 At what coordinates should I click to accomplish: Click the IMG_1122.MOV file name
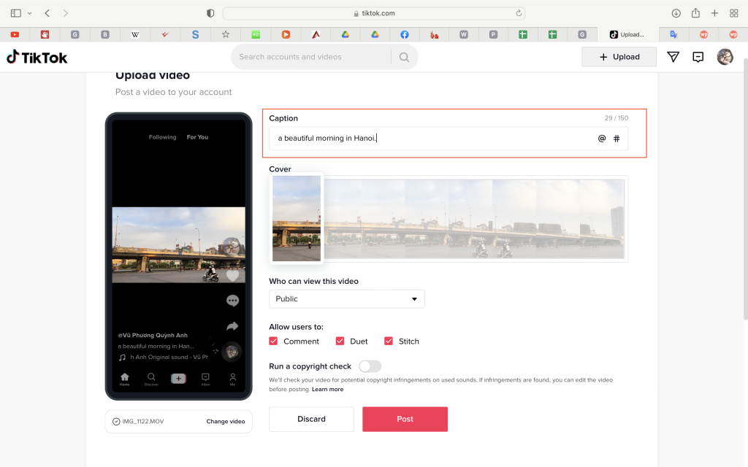[x=142, y=421]
